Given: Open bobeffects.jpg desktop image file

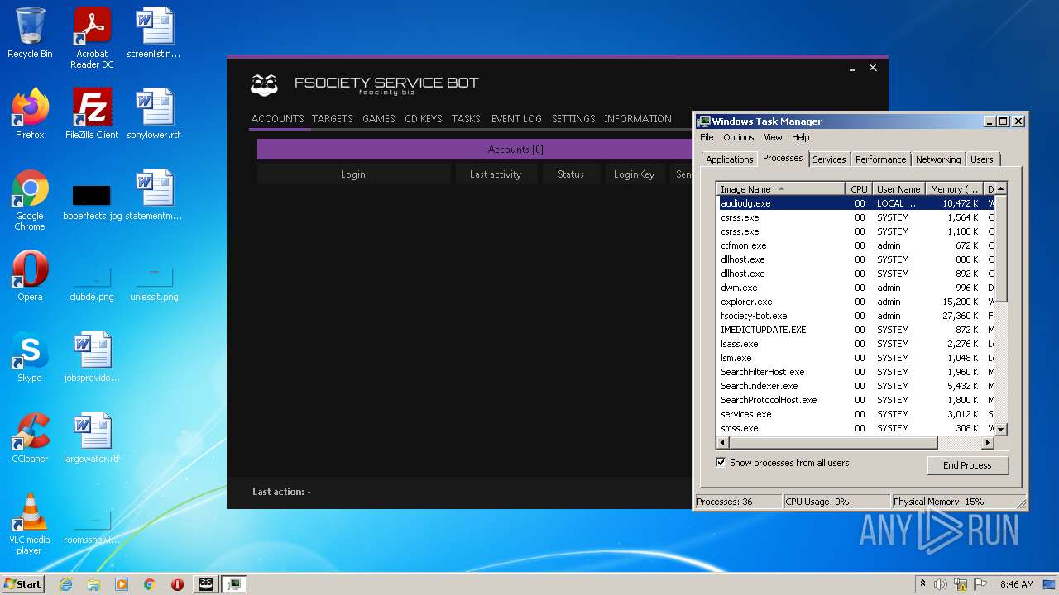Looking at the screenshot, I should [92, 200].
